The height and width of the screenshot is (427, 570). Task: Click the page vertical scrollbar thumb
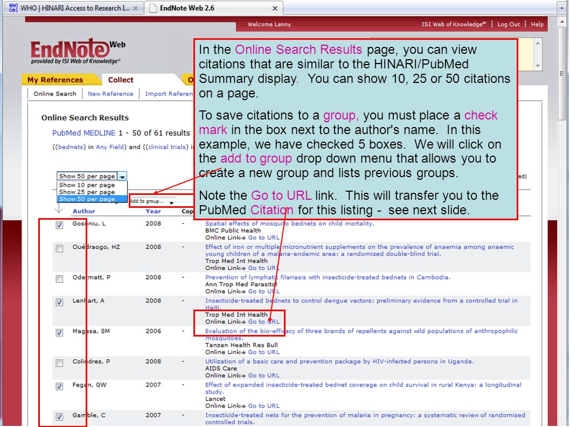pyautogui.click(x=562, y=74)
